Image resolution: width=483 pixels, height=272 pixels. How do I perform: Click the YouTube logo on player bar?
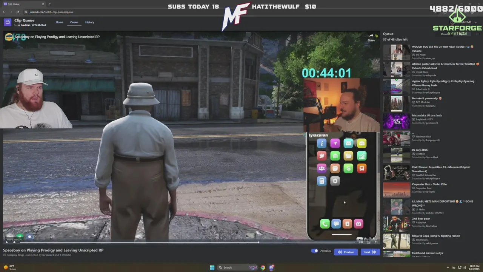367,240
